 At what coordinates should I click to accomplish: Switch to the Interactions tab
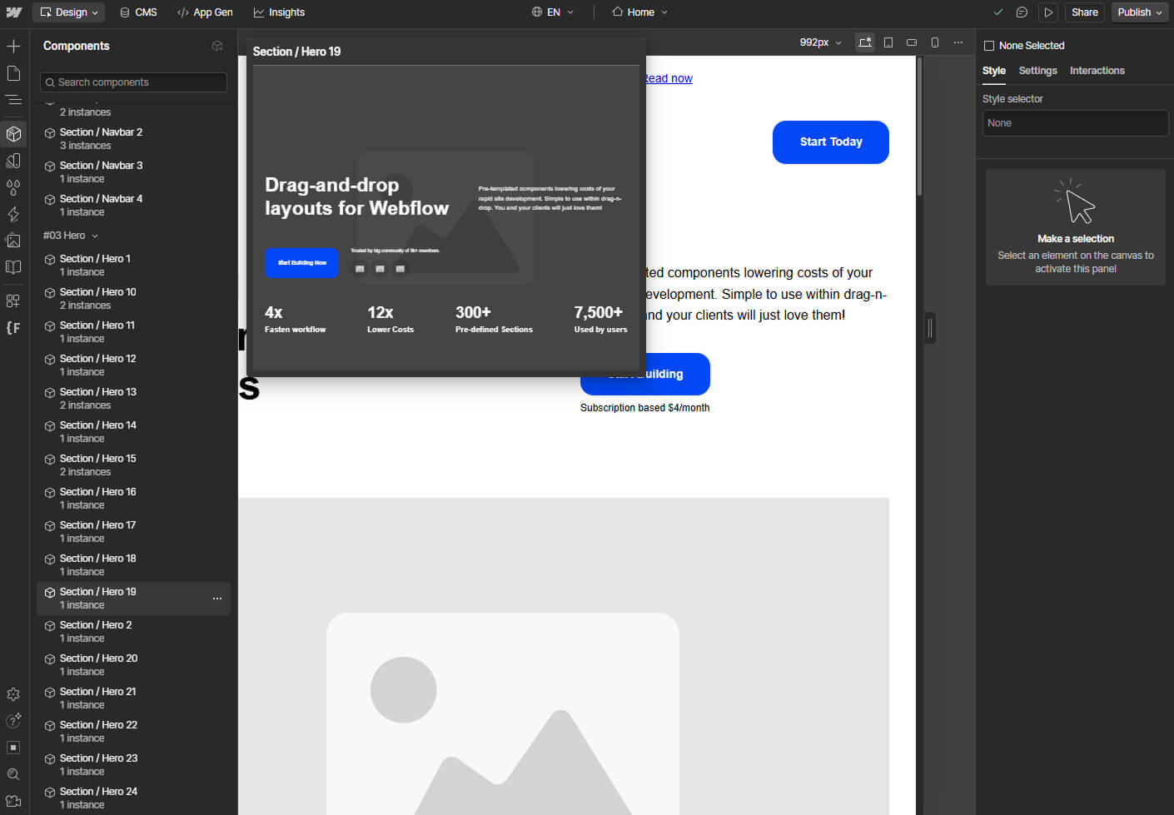tap(1097, 71)
